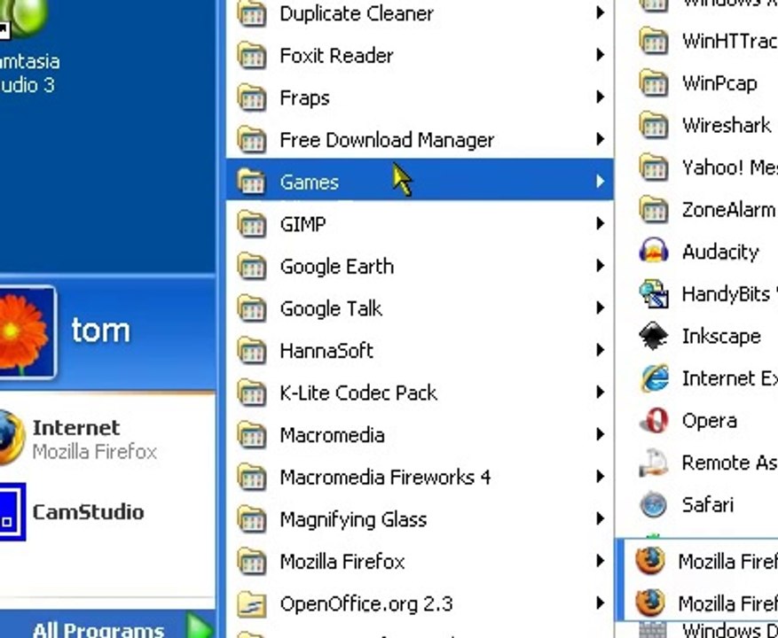This screenshot has width=778, height=638.
Task: Click the second Mozilla Firefox entry in the right column
Action: (x=700, y=603)
